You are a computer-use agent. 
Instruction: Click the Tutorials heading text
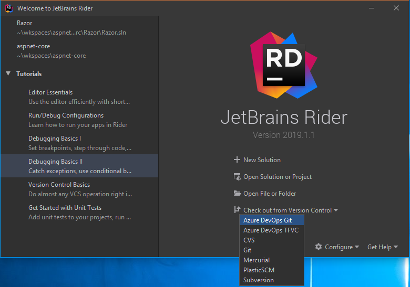coord(29,74)
